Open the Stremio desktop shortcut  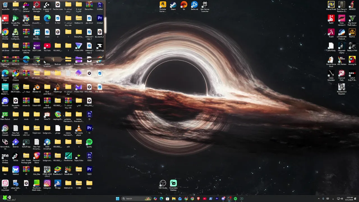coord(16,144)
